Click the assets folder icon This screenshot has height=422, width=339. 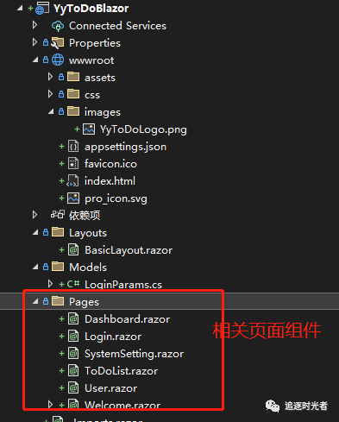click(73, 77)
